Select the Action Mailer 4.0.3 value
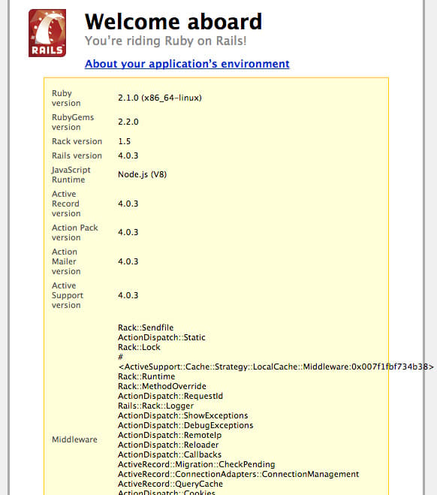 (128, 261)
